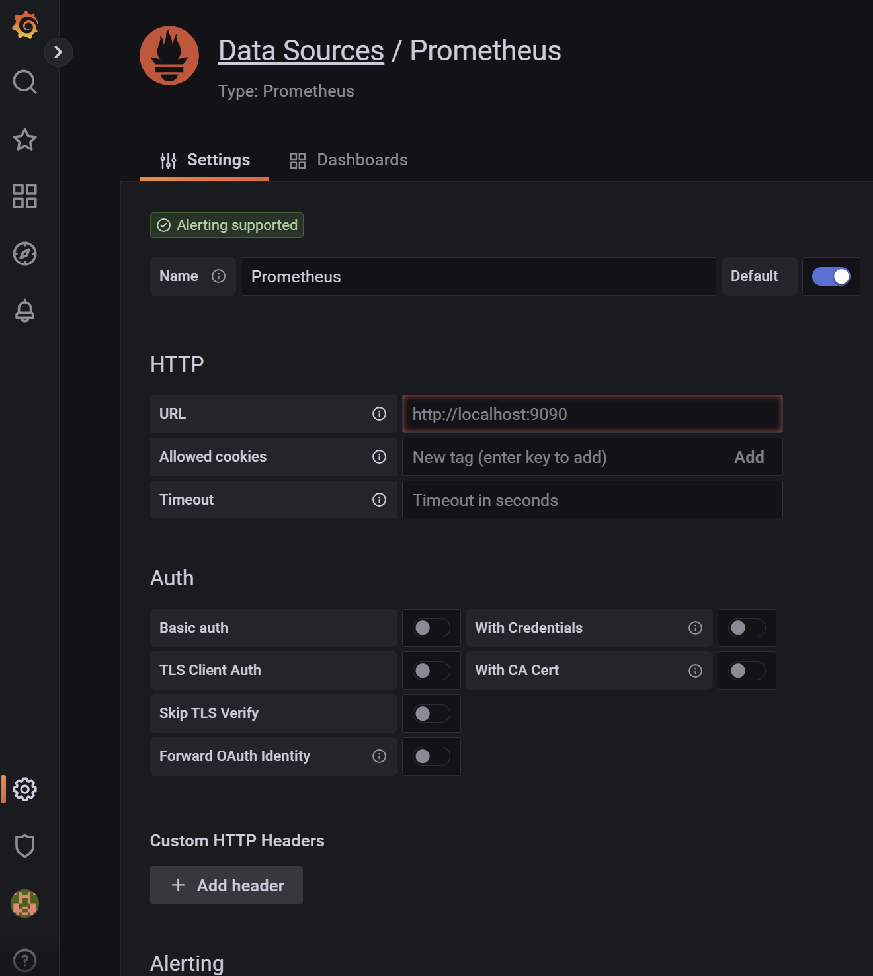873x976 pixels.
Task: Focus the Timeout in seconds field
Action: [x=593, y=500]
